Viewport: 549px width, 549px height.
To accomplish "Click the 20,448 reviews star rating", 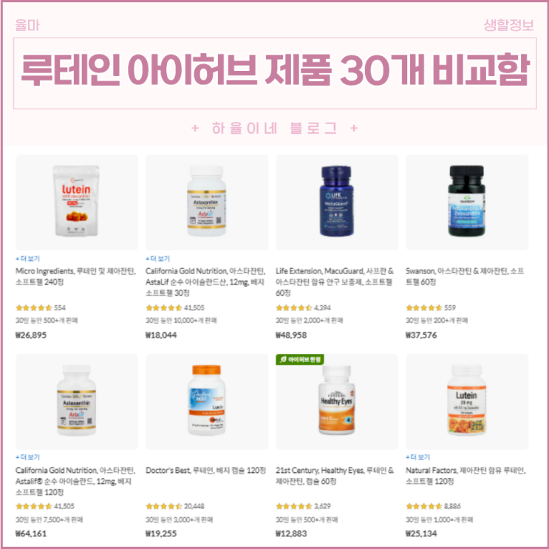I will 174,506.
